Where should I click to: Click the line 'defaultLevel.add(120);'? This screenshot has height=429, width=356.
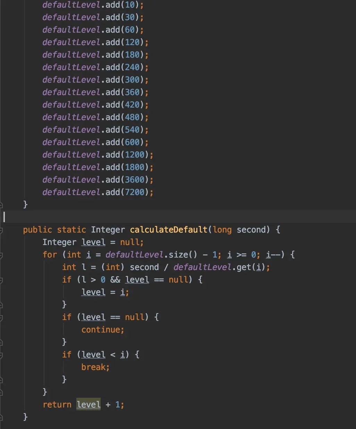tap(95, 42)
